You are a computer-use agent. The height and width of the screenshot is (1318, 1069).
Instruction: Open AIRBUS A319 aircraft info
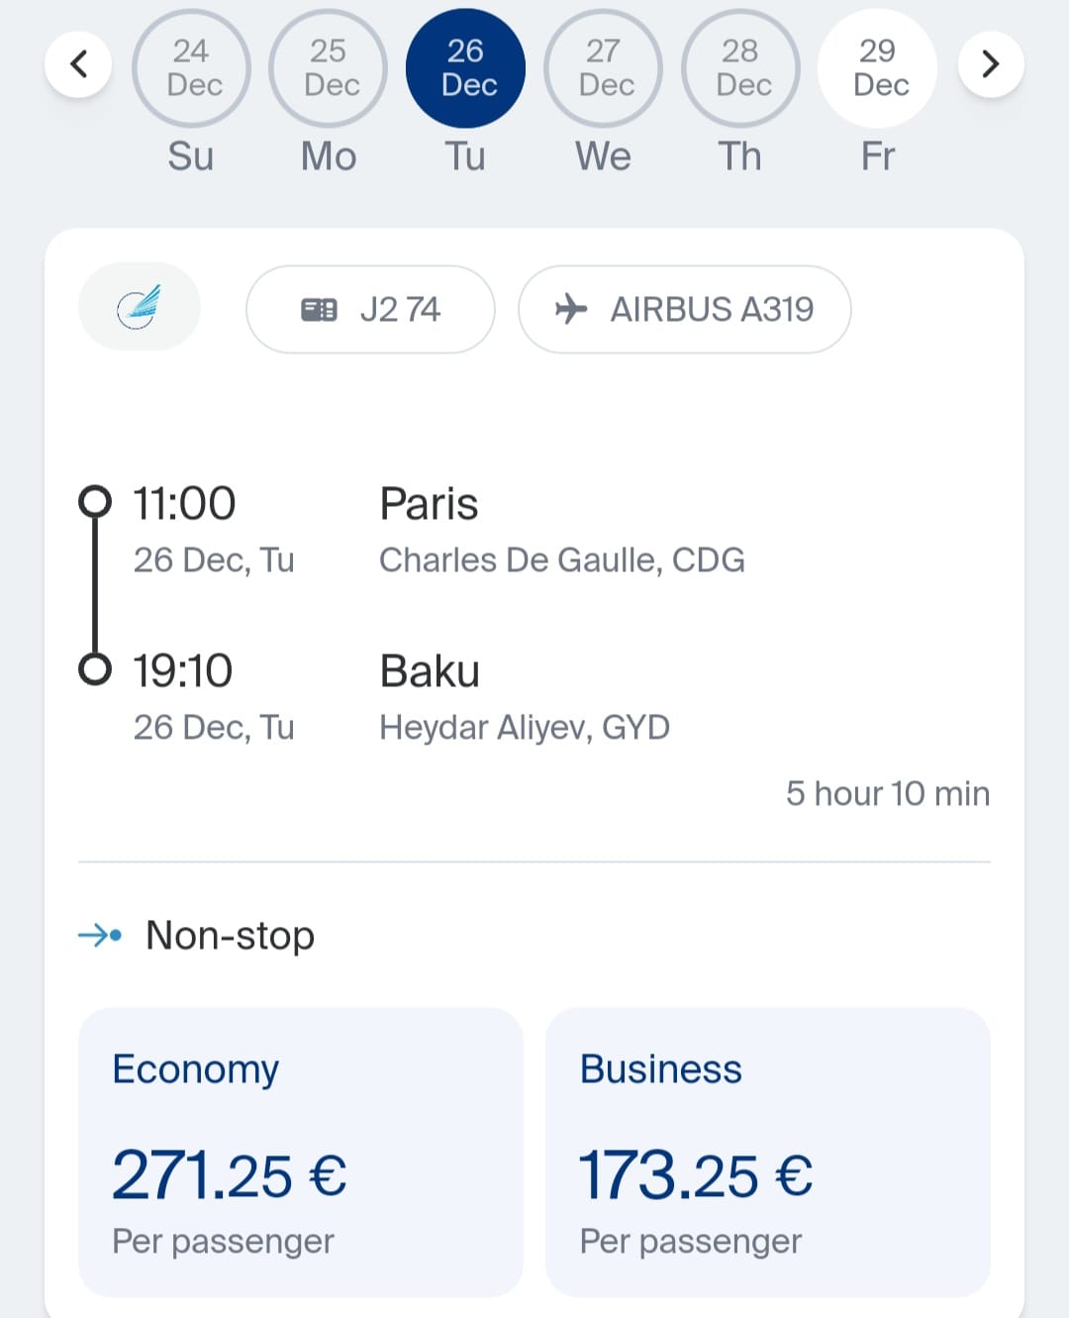click(685, 310)
